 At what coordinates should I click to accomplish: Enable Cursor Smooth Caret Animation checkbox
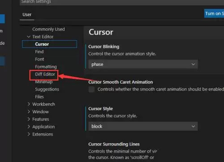coord(91,90)
